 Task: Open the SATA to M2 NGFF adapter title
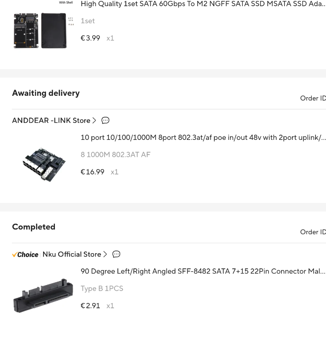coord(203,4)
